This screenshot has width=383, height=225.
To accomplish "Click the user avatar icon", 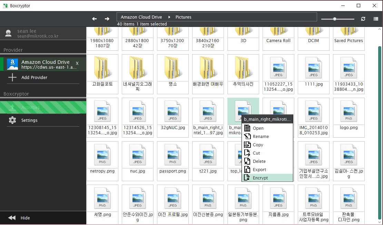I will click(x=8, y=33).
